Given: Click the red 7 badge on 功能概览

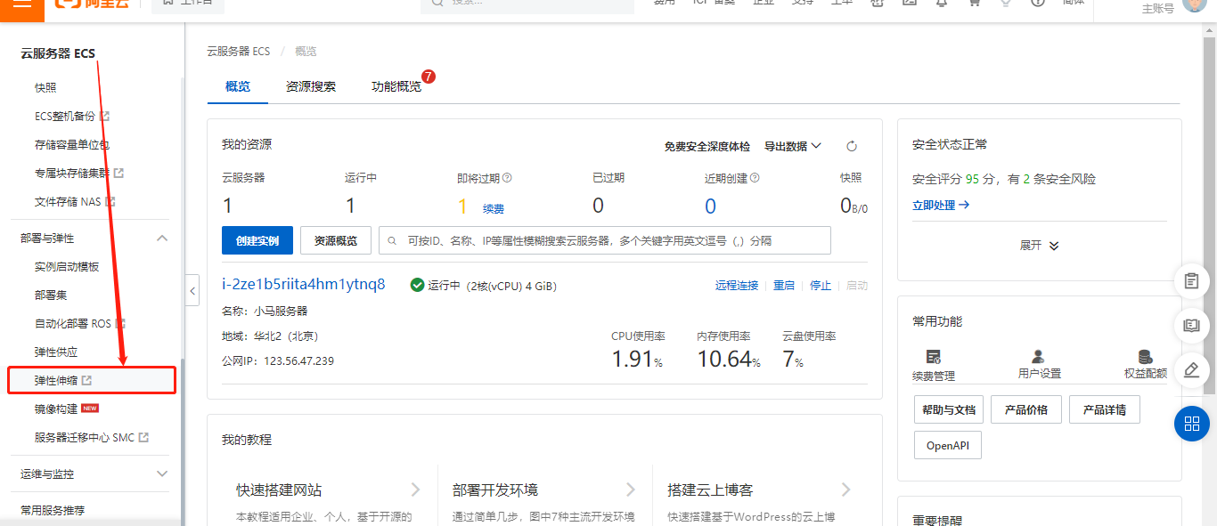Looking at the screenshot, I should pyautogui.click(x=429, y=77).
